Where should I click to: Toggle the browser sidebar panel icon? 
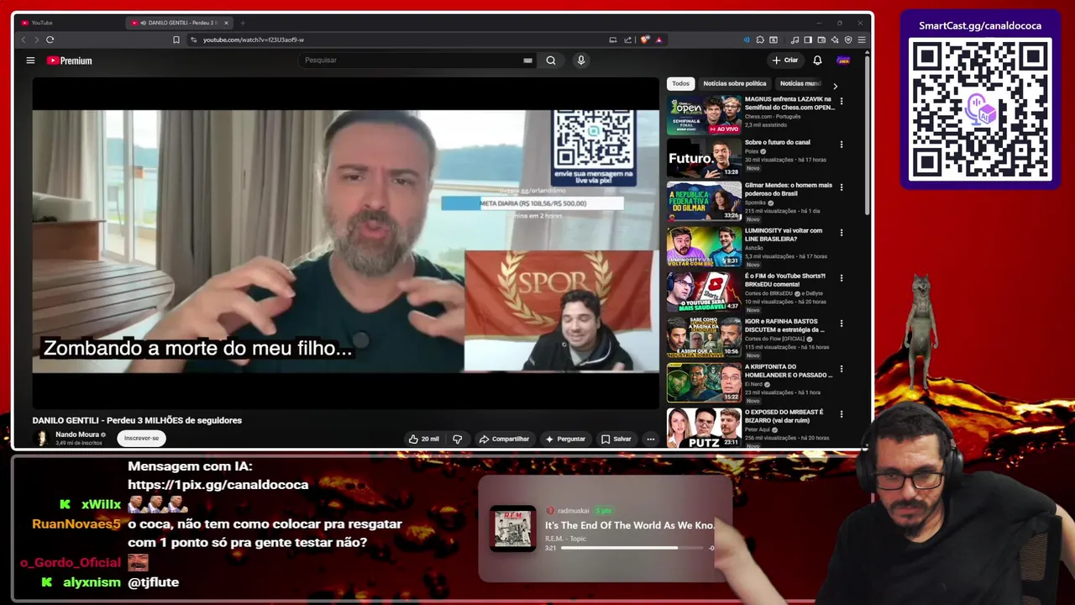click(808, 39)
